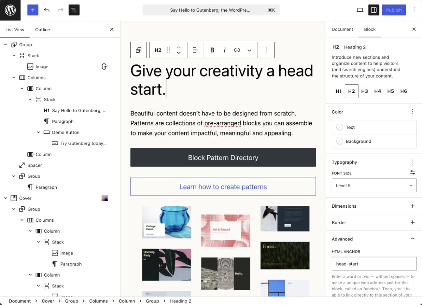Click the HTML anchor input field
Screen dimensions: 422x305
pyautogui.click(x=374, y=264)
